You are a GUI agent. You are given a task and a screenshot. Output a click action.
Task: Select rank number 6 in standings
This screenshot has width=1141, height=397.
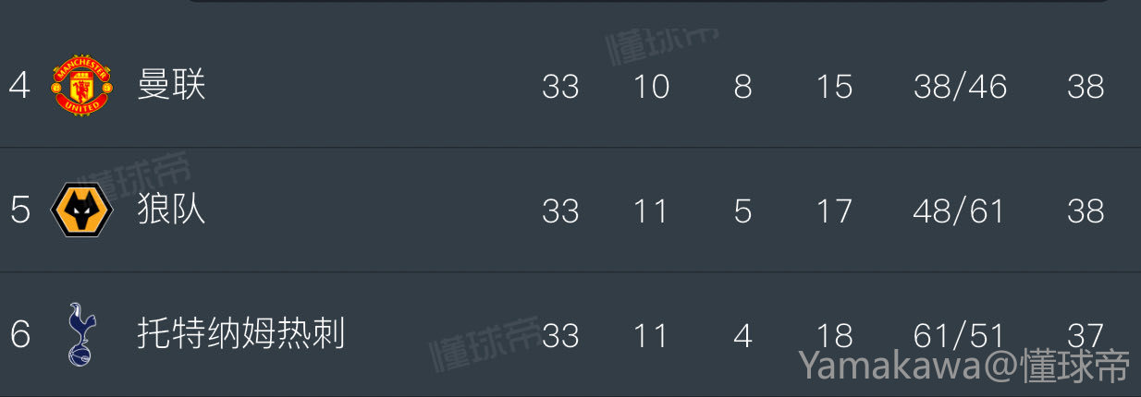click(x=19, y=334)
